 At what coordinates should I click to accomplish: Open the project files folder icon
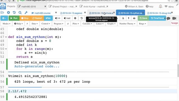pyautogui.click(x=2, y=13)
